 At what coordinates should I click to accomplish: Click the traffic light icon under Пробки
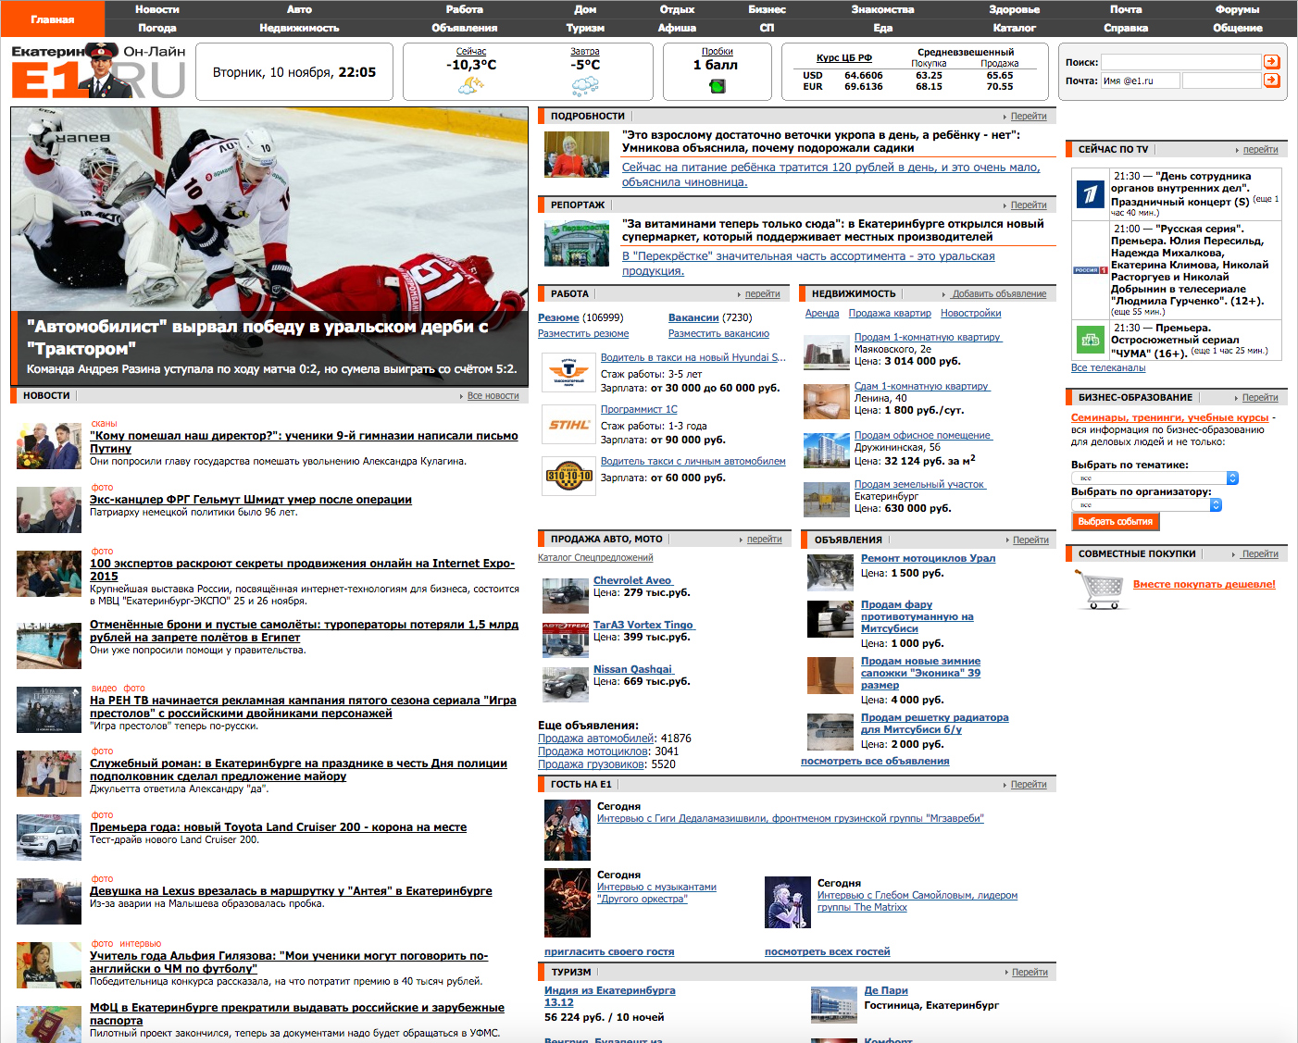[x=718, y=86]
